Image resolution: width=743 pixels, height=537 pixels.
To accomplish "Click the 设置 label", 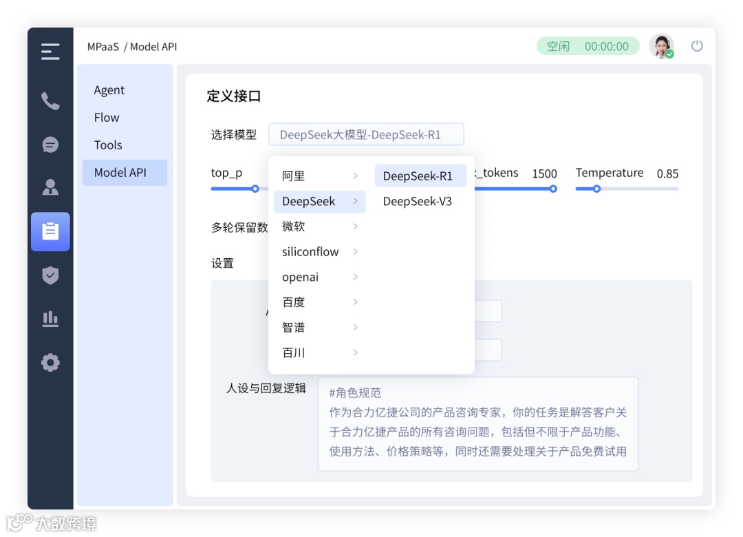I will [x=222, y=263].
